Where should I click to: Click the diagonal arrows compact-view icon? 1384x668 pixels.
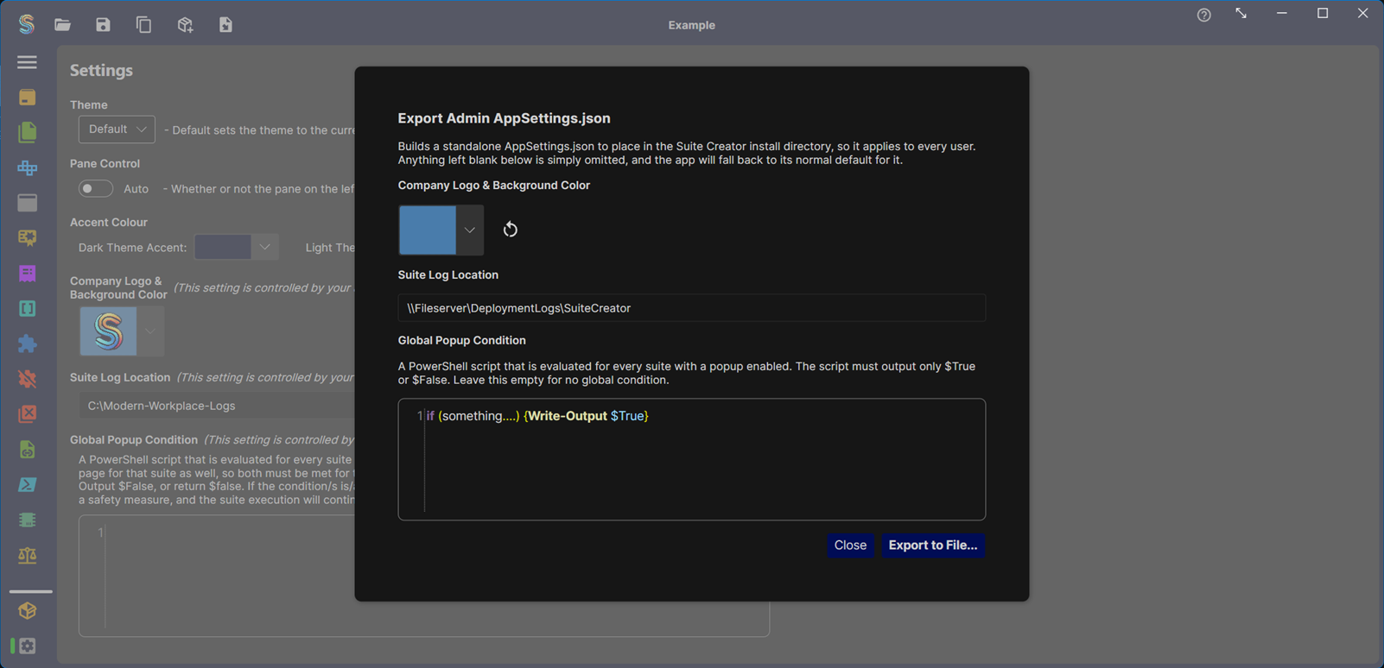coord(1241,13)
